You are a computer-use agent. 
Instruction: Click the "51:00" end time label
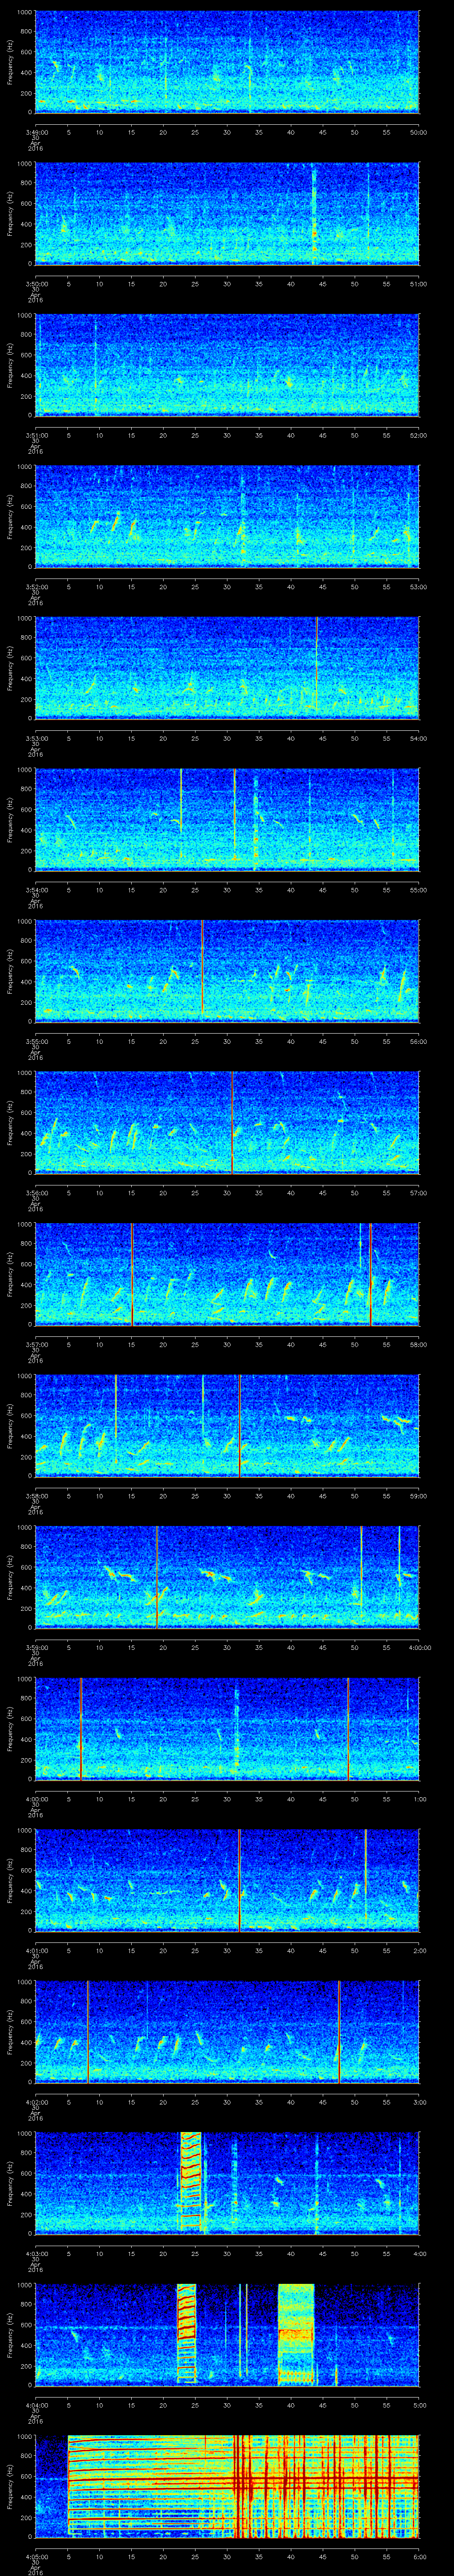[419, 284]
